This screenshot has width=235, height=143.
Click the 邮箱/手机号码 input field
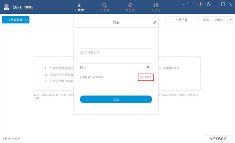(x=116, y=52)
